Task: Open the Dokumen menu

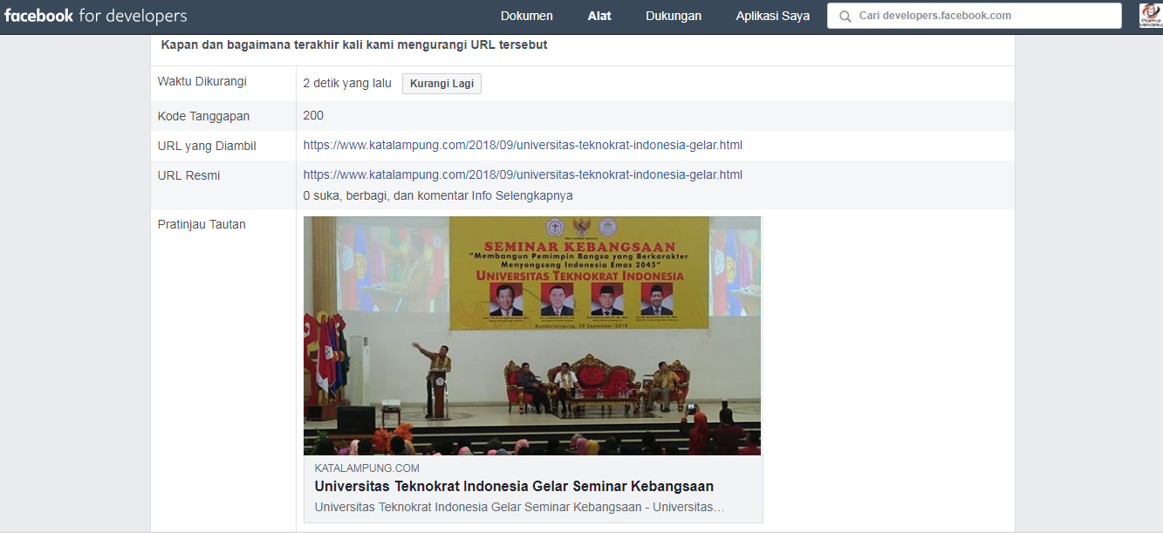Action: tap(527, 16)
